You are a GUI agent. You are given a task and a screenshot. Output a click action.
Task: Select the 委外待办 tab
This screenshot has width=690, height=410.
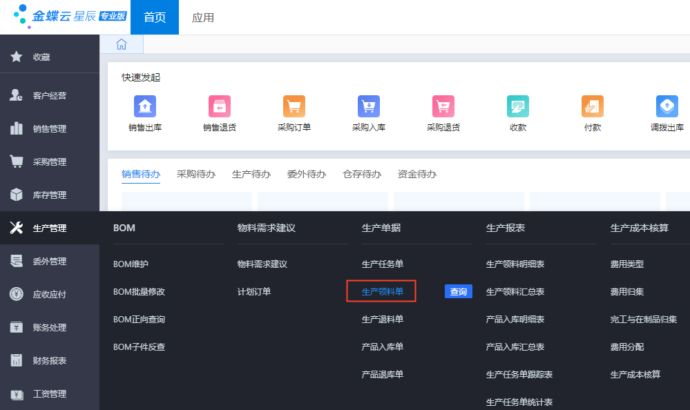tap(306, 174)
